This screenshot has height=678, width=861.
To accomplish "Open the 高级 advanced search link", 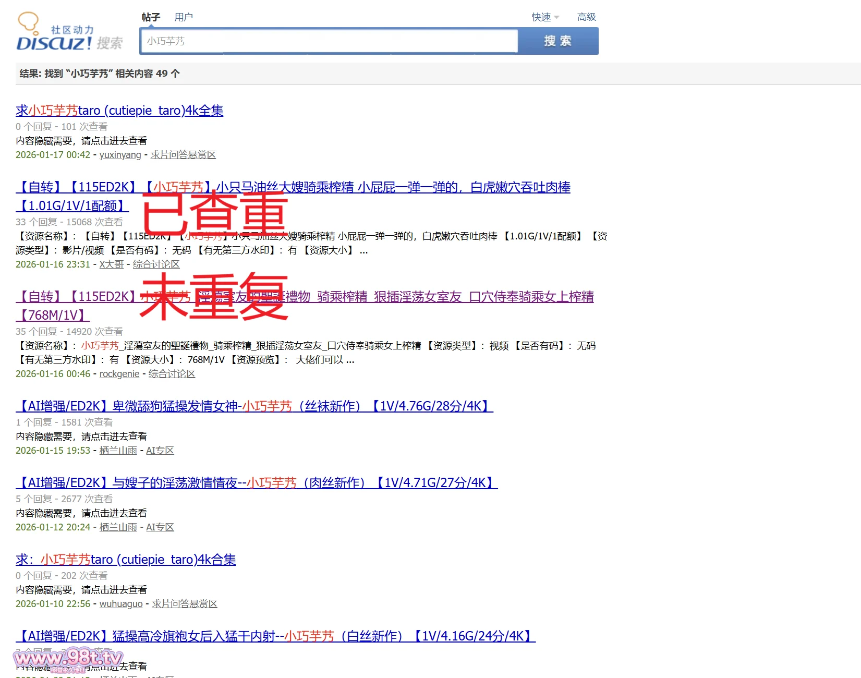I will 586,17.
